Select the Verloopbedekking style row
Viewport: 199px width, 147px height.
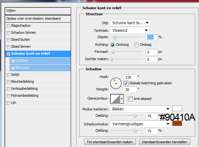click(x=38, y=89)
